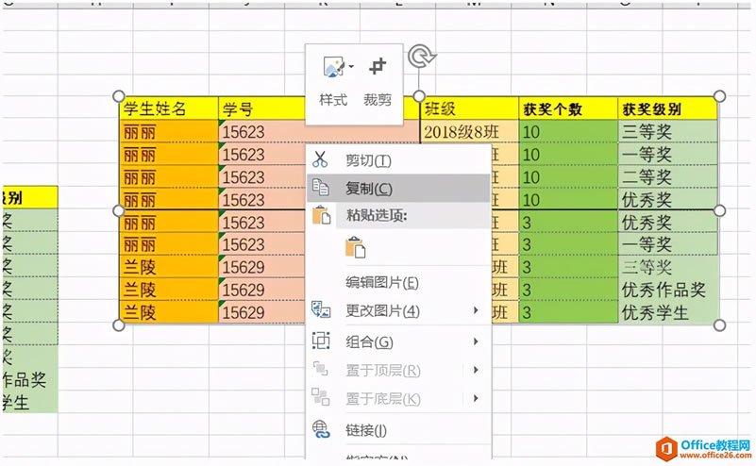
Task: Click the middle-right resize handle of picture
Action: point(719,210)
